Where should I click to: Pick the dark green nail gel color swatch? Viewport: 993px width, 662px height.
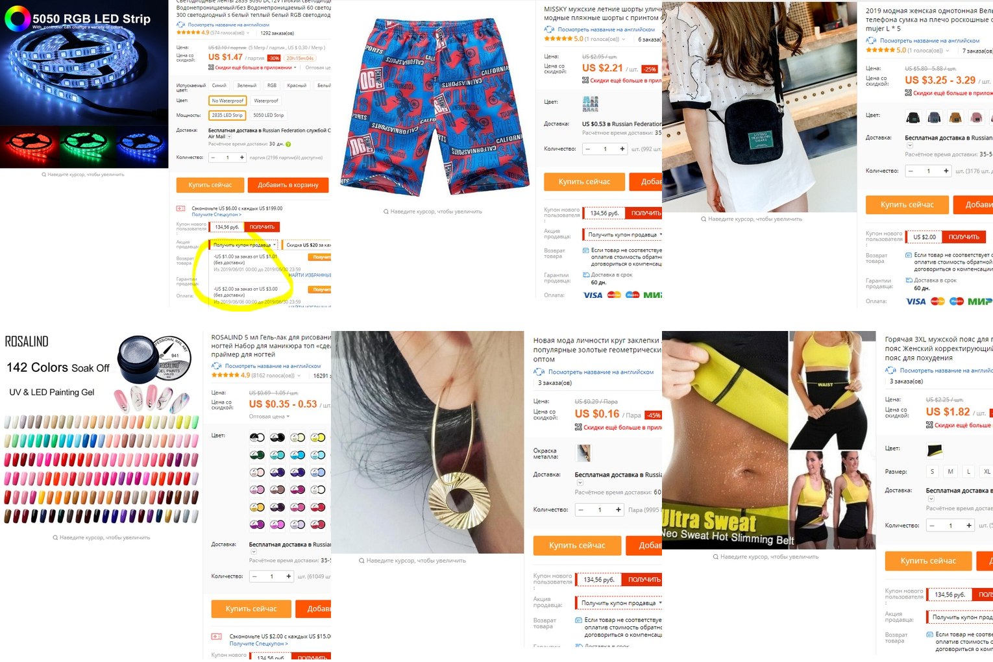(x=257, y=455)
